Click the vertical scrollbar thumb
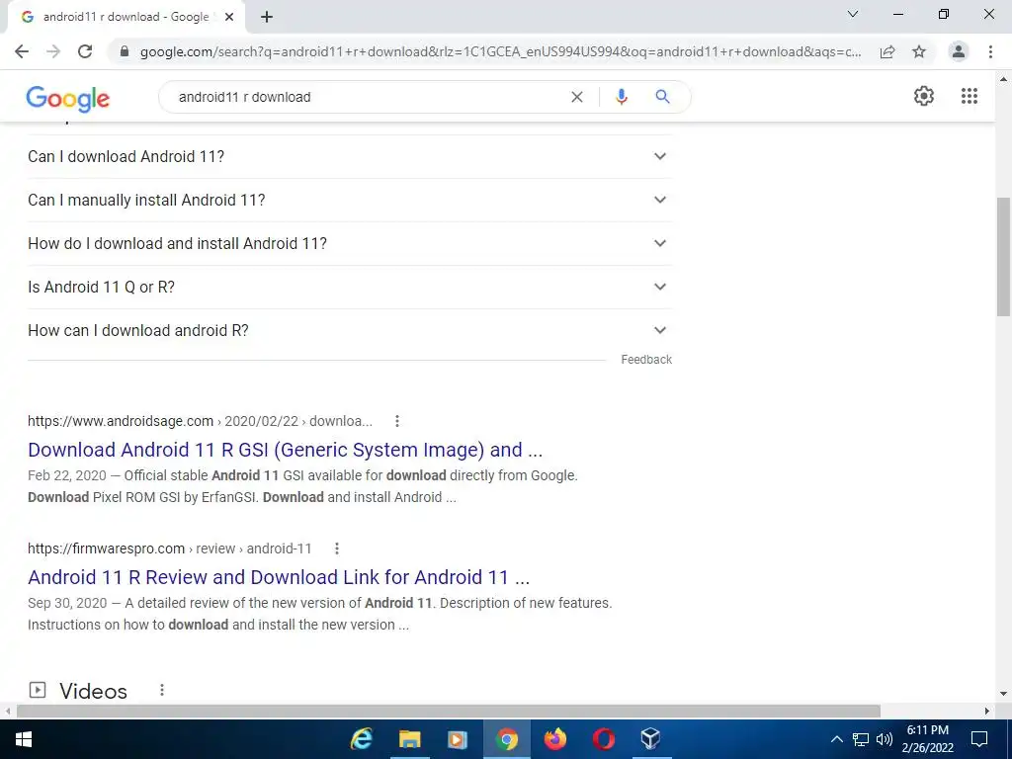 click(1003, 256)
